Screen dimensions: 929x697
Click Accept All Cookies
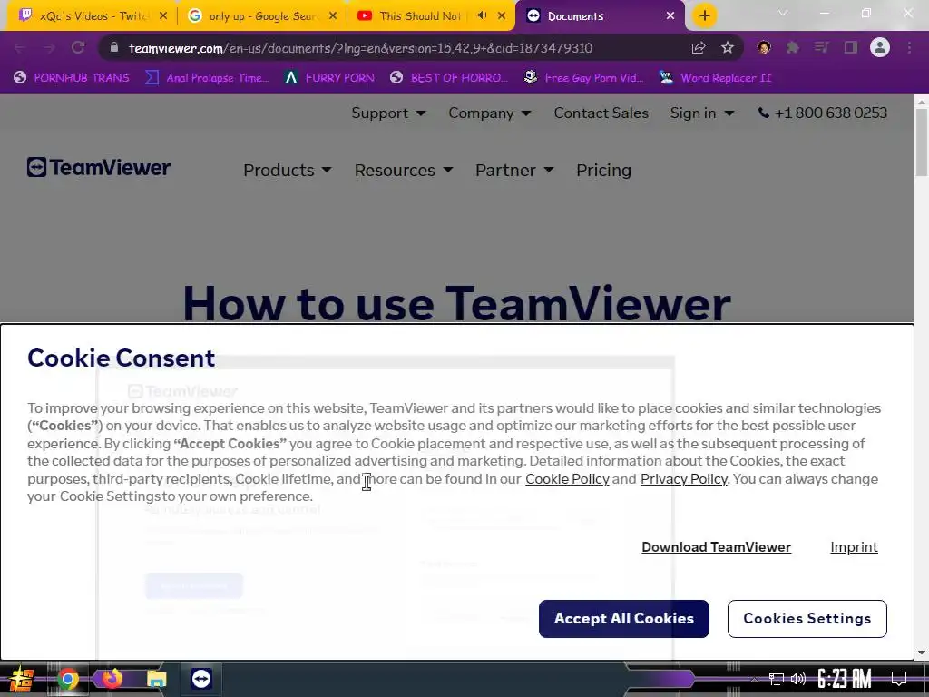click(x=624, y=619)
